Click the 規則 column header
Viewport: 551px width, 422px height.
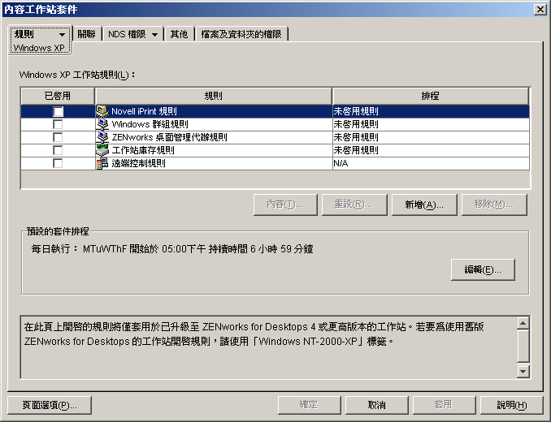213,96
